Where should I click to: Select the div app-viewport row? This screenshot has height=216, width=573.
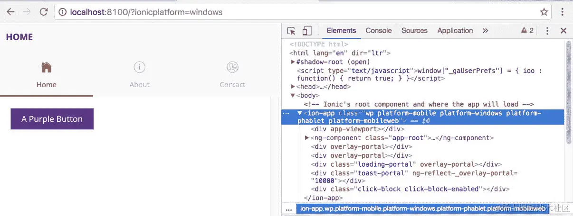coord(358,129)
